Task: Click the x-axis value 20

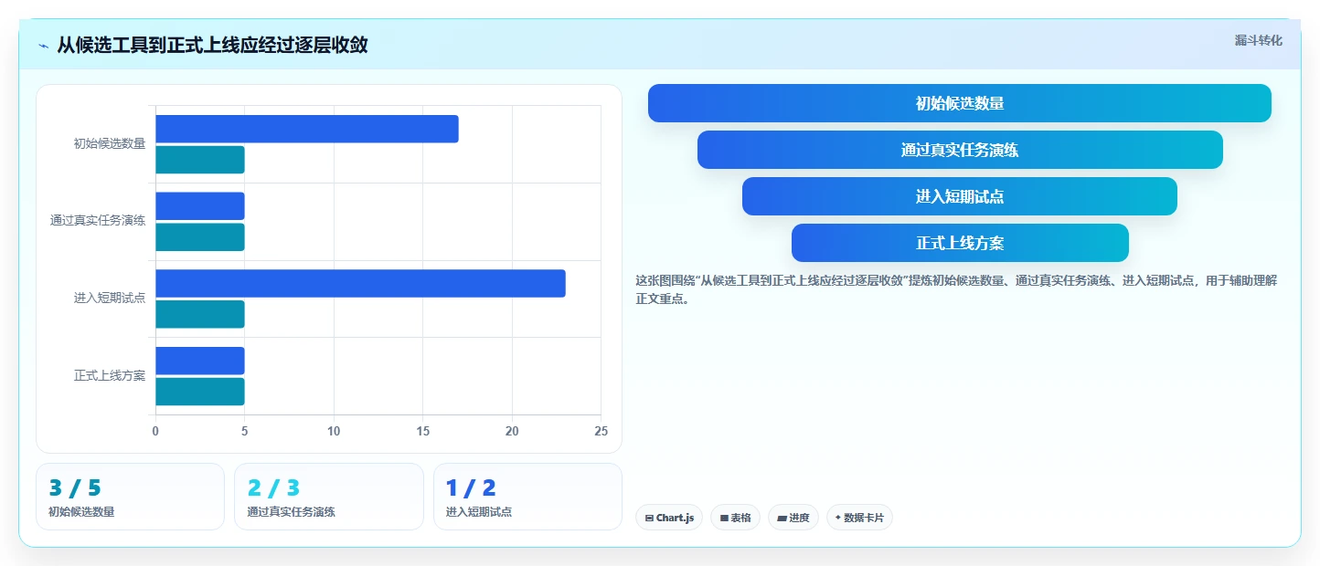Action: (x=512, y=431)
